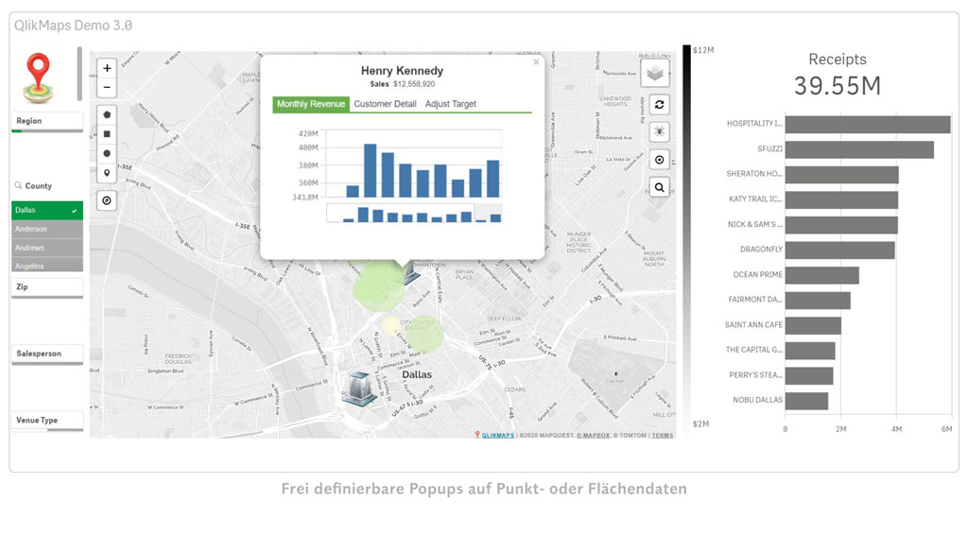Open the Venue Type filter pane
968x536 pixels.
click(x=47, y=421)
